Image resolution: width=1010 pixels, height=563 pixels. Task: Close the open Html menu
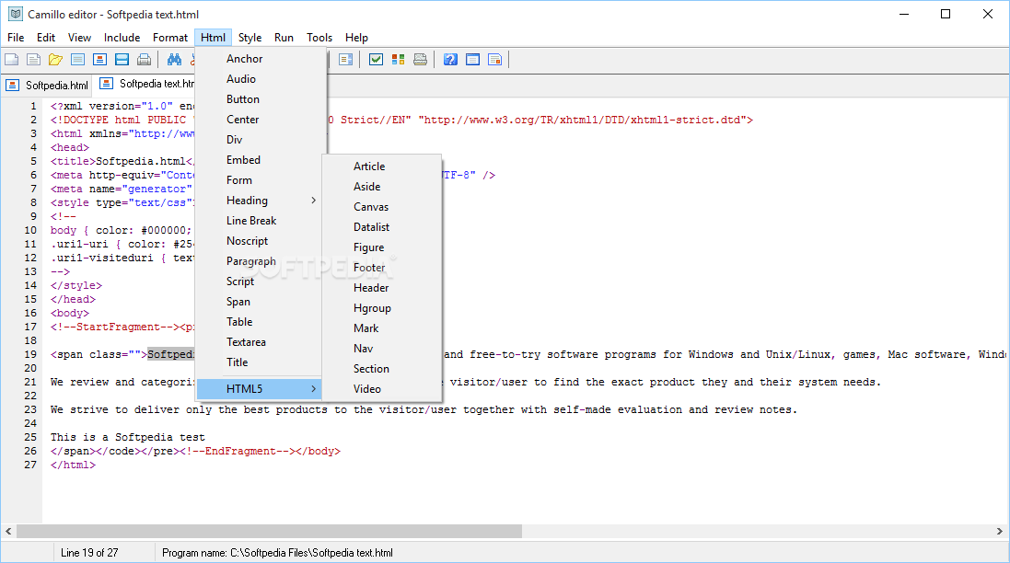click(213, 38)
